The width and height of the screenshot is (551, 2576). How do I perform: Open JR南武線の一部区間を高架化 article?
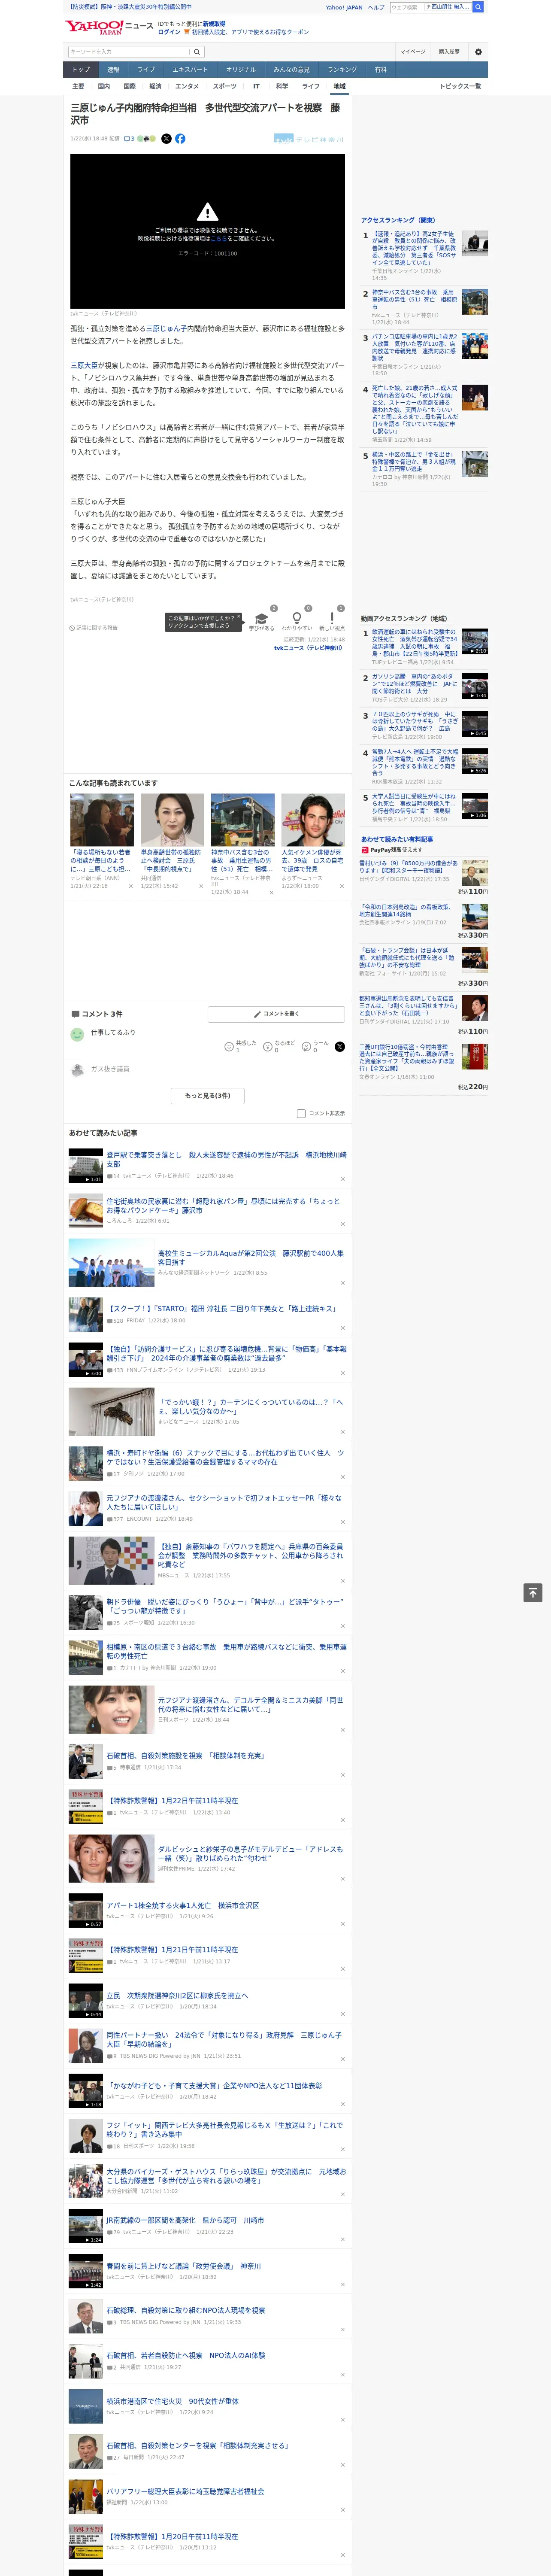[x=185, y=2220]
